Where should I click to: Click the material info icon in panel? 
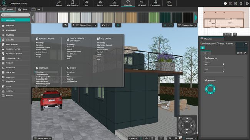click(x=206, y=53)
